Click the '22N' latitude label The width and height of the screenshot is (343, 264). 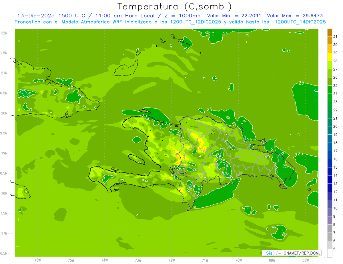coord(4,33)
